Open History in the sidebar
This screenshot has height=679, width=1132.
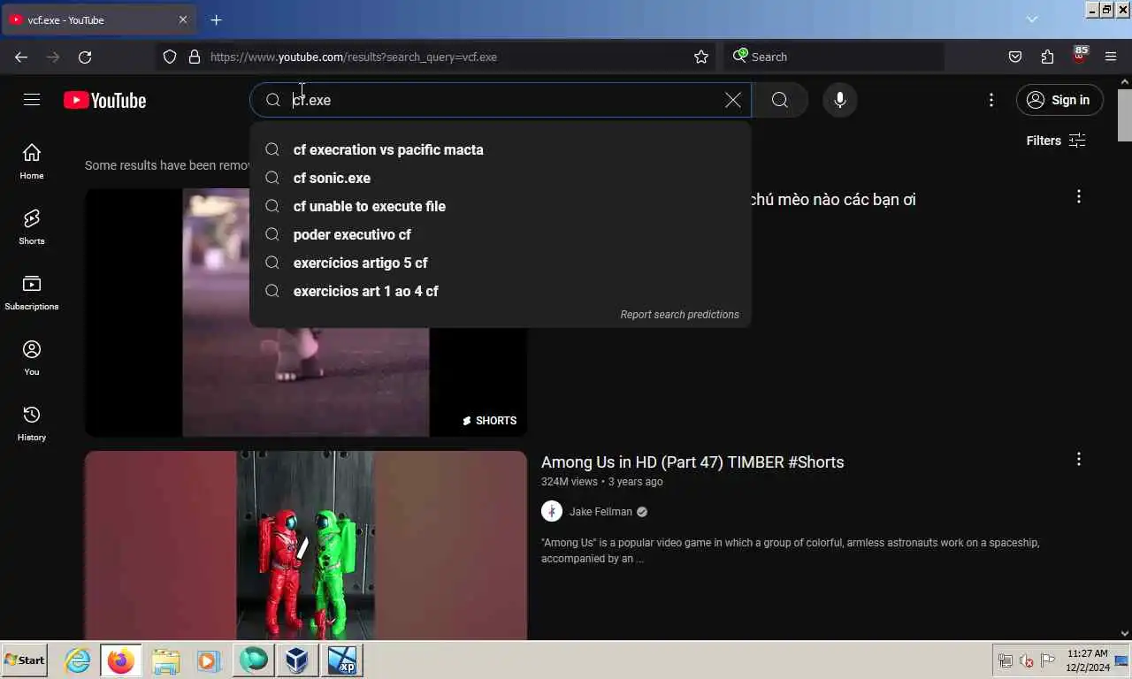pos(32,423)
